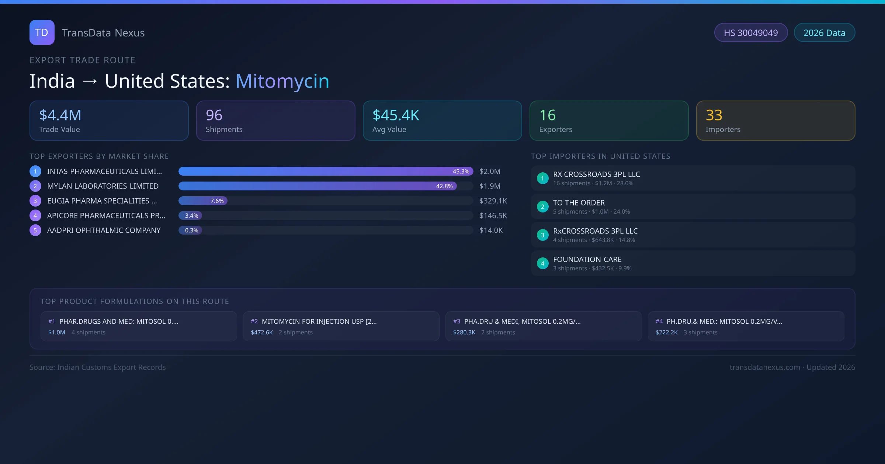This screenshot has width=885, height=464.
Task: Click badge 4 next to FOUNDATION CARE
Action: click(x=542, y=263)
